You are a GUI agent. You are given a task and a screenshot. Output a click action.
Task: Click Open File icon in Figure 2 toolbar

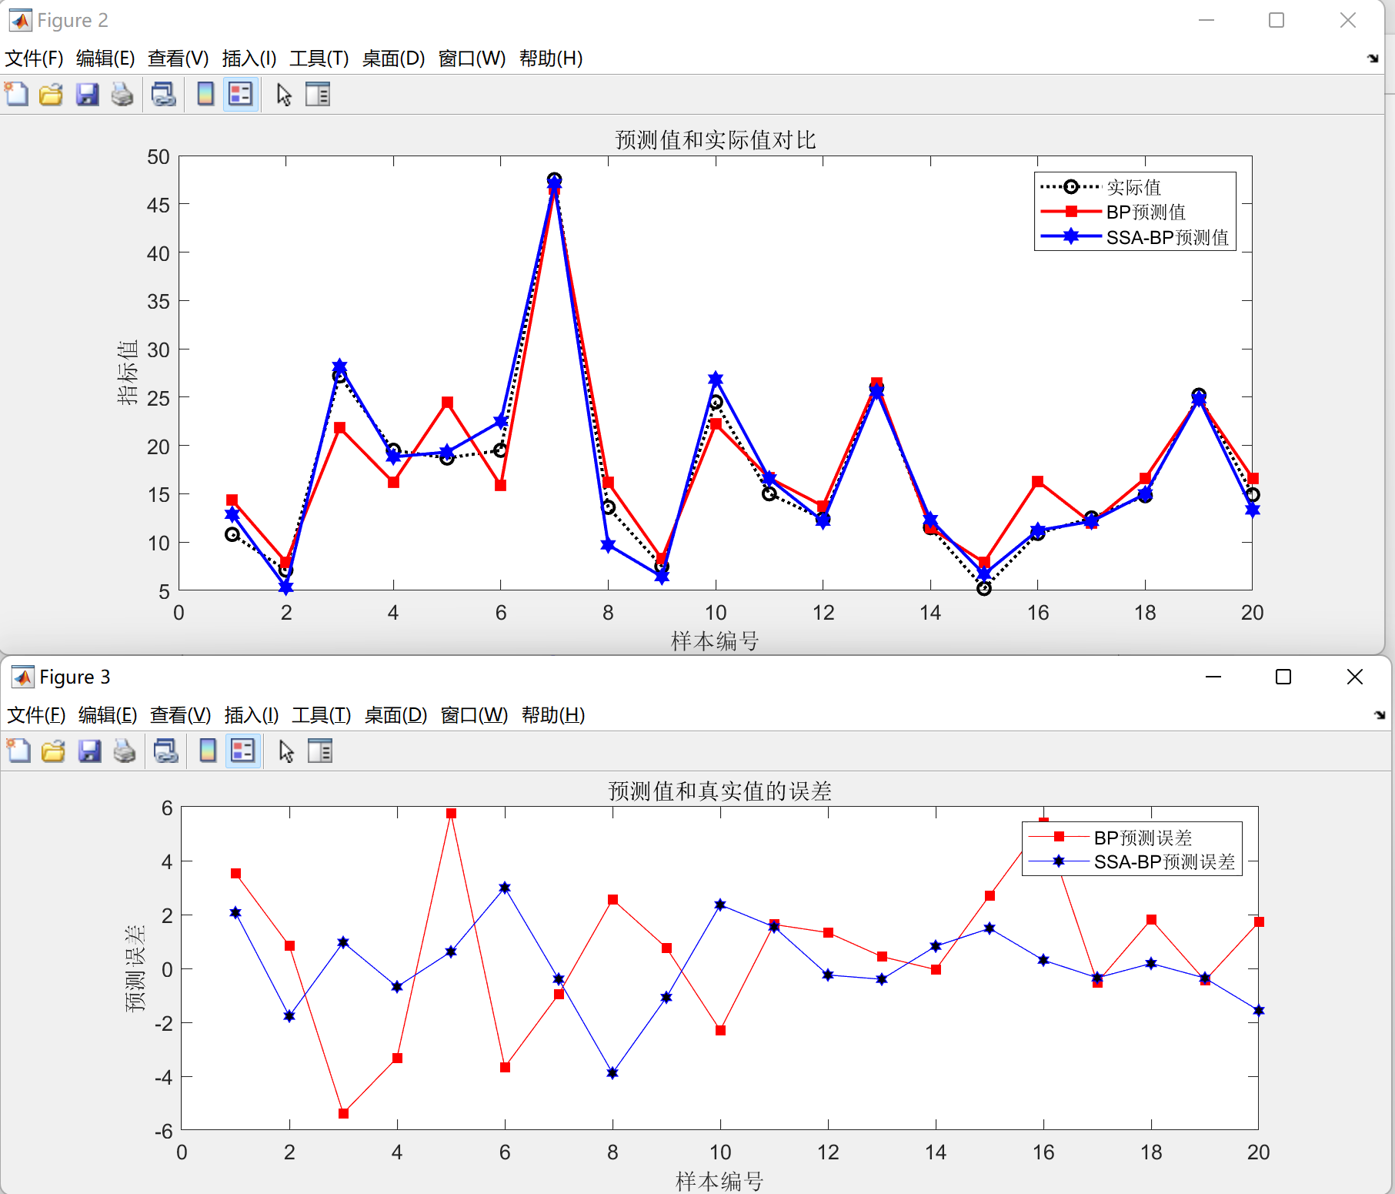pyautogui.click(x=52, y=95)
